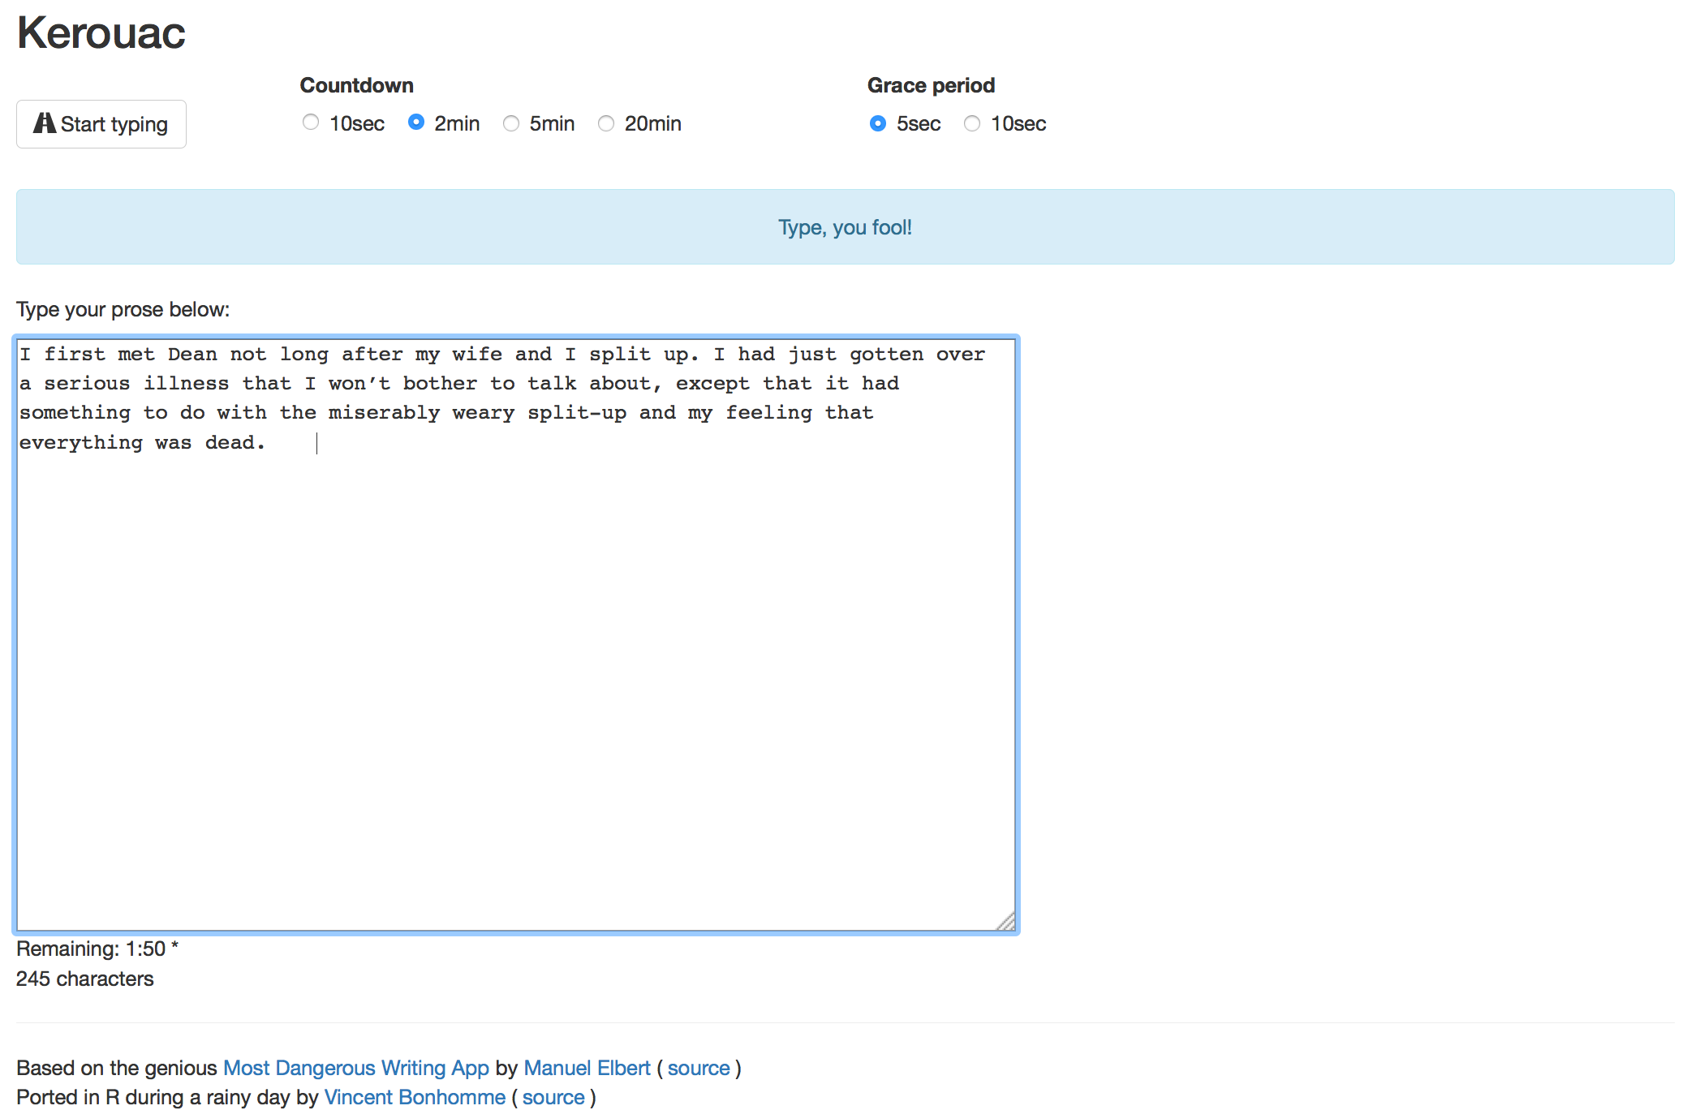Choose the 5min countdown radio button

coord(510,123)
